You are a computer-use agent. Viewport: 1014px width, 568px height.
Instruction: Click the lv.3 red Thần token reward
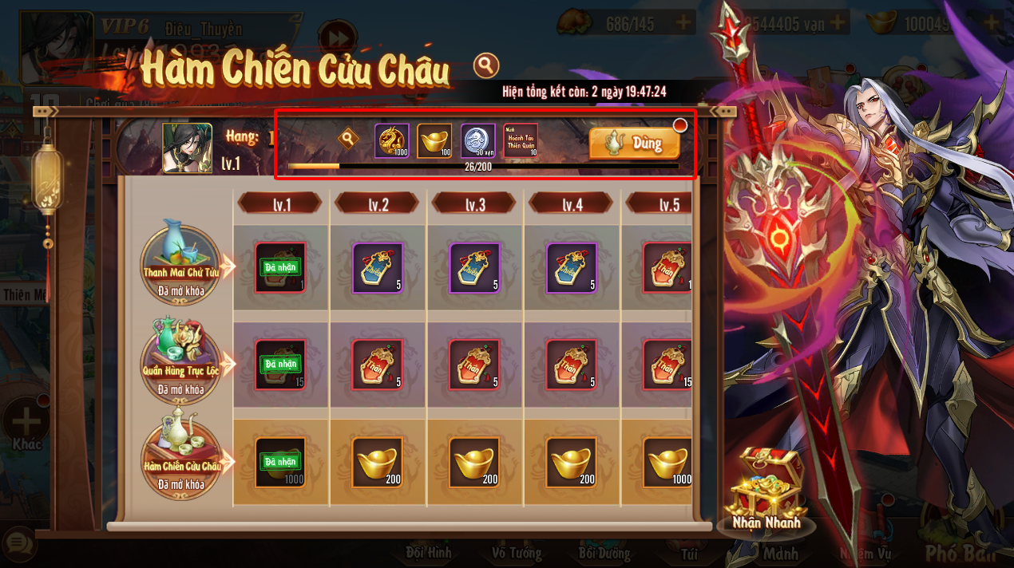(x=474, y=365)
